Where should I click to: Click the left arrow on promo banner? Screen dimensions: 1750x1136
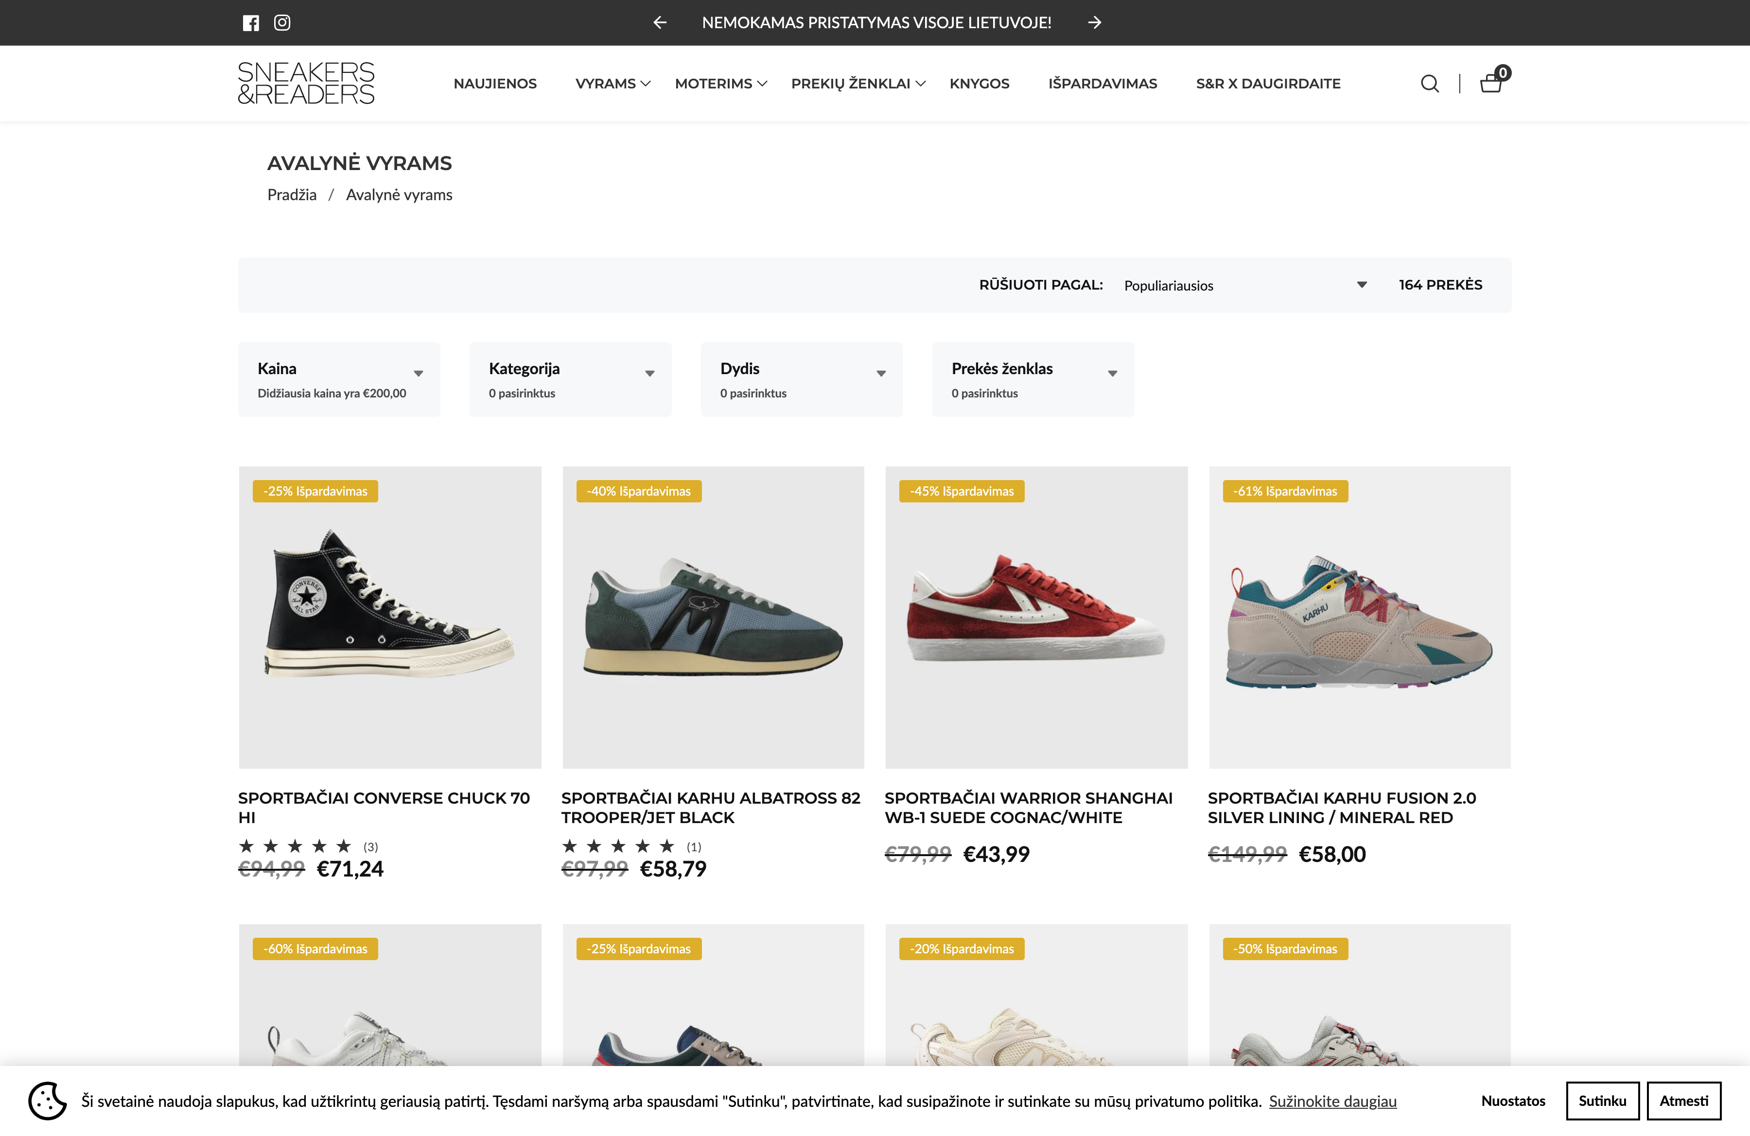(x=660, y=23)
